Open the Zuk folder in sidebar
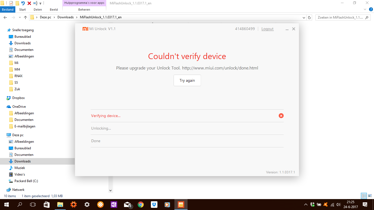This screenshot has width=374, height=210. pyautogui.click(x=15, y=89)
